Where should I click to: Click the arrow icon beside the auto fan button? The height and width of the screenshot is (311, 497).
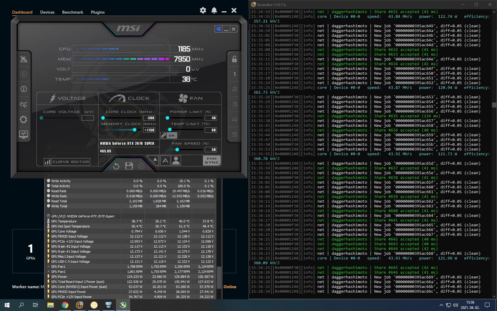click(x=154, y=161)
